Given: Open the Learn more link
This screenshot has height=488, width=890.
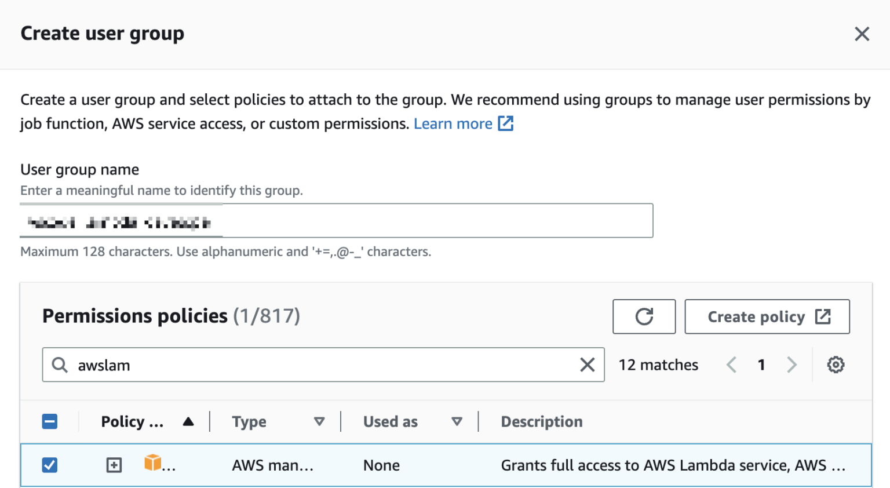Looking at the screenshot, I should [453, 123].
